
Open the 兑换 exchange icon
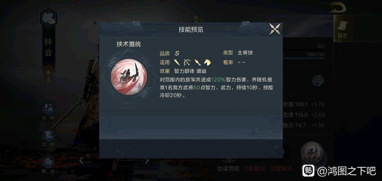(48, 112)
